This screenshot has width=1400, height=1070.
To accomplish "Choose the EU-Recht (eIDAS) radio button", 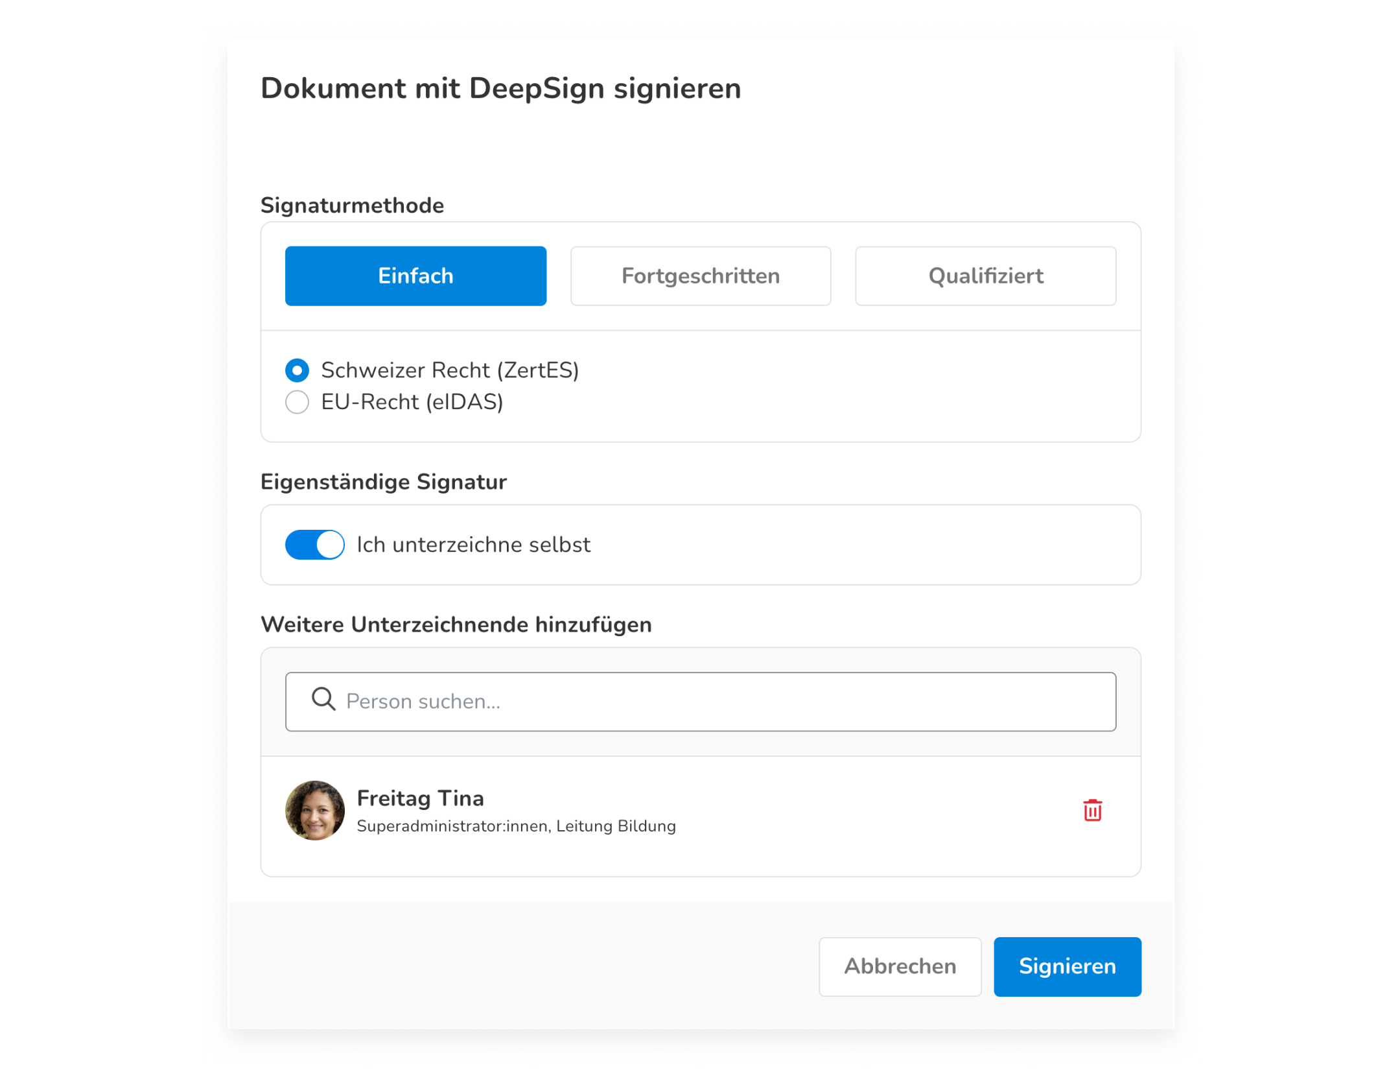I will coord(297,402).
